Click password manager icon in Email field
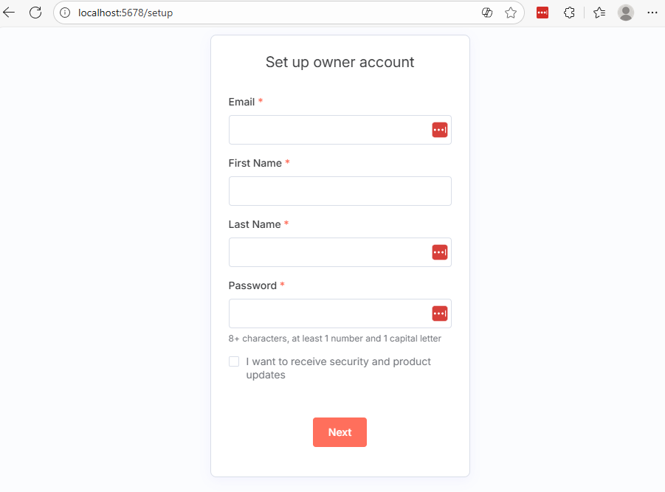This screenshot has width=665, height=492. [440, 130]
